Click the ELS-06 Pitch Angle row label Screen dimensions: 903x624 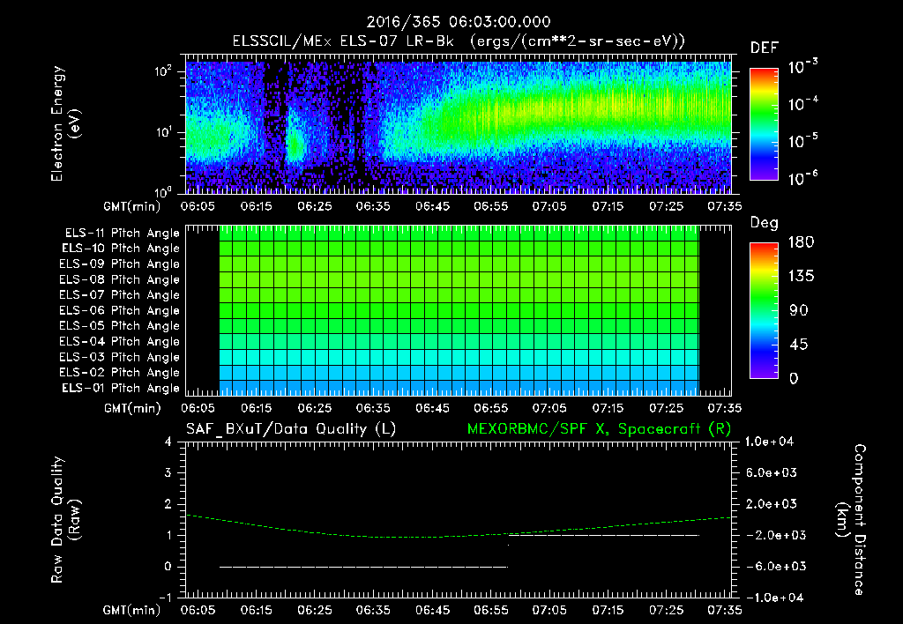[x=120, y=311]
